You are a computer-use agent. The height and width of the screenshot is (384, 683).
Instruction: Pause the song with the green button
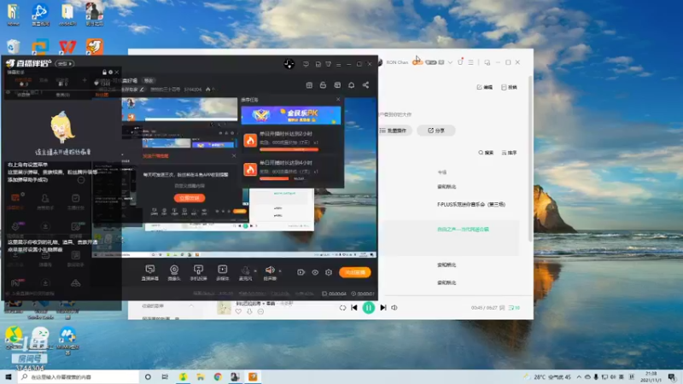point(369,308)
